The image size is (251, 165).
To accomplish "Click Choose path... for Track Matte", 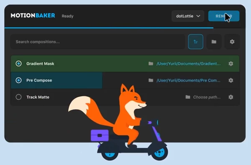I will [x=207, y=97].
